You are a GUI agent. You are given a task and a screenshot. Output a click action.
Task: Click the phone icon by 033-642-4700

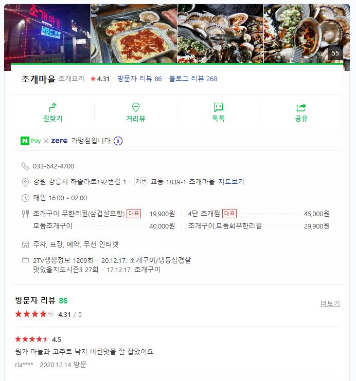coord(25,166)
